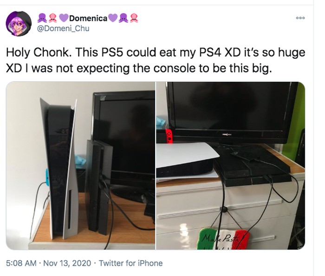This screenshot has height=276, width=325.
Task: View the right photo of horizontal consoles
Action: pos(230,165)
